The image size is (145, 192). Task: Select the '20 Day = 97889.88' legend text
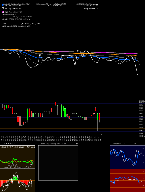coord(13,5)
